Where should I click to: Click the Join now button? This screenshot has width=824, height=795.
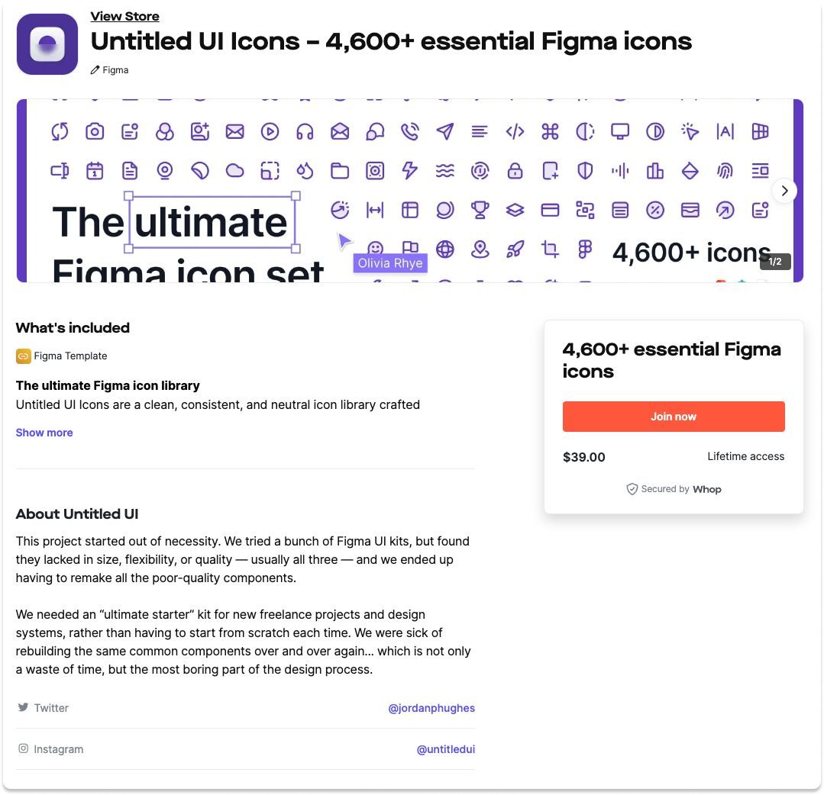point(674,417)
